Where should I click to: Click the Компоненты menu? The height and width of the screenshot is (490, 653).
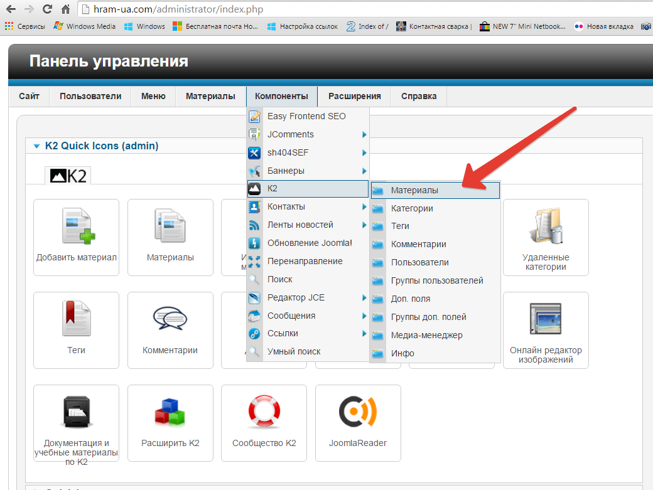pos(281,96)
